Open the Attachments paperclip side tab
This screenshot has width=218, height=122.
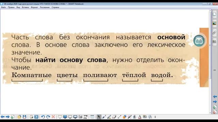pos(214,33)
